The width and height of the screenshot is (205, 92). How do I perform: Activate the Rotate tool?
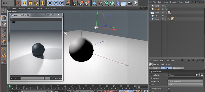pyautogui.click(x=36, y=3)
